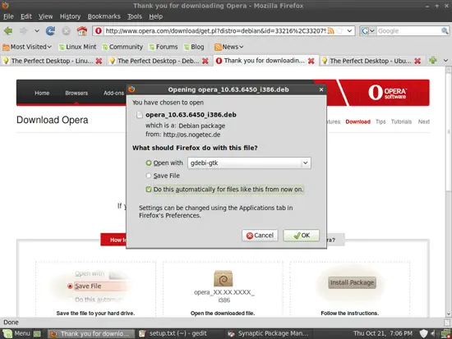
Task: Open the Linux Mint bookmark
Action: click(x=77, y=47)
